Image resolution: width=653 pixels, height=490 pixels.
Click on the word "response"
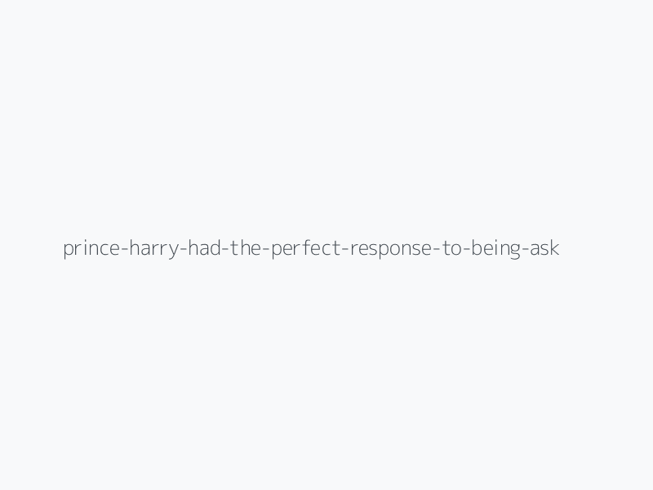click(391, 248)
